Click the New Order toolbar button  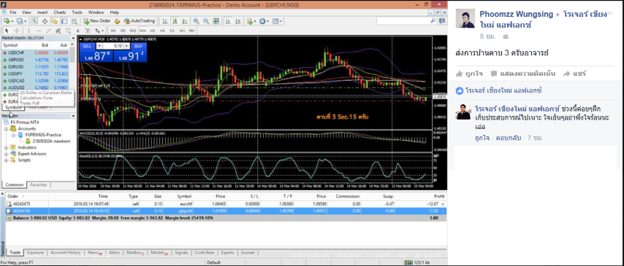tap(97, 21)
